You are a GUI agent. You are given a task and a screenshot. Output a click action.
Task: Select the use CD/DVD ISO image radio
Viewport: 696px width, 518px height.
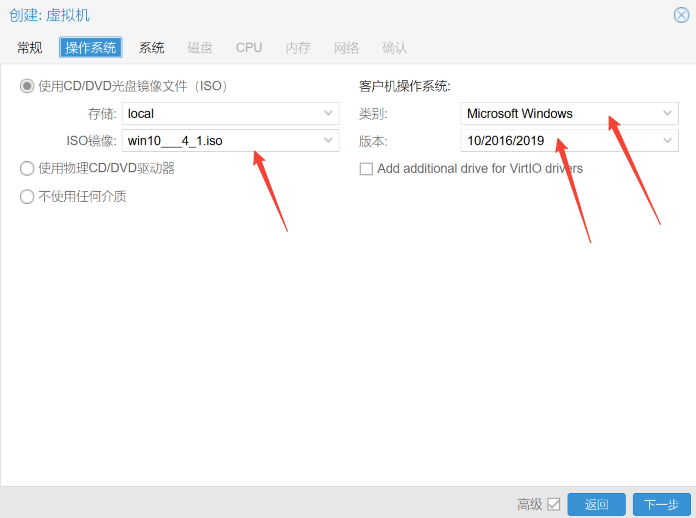tap(27, 86)
